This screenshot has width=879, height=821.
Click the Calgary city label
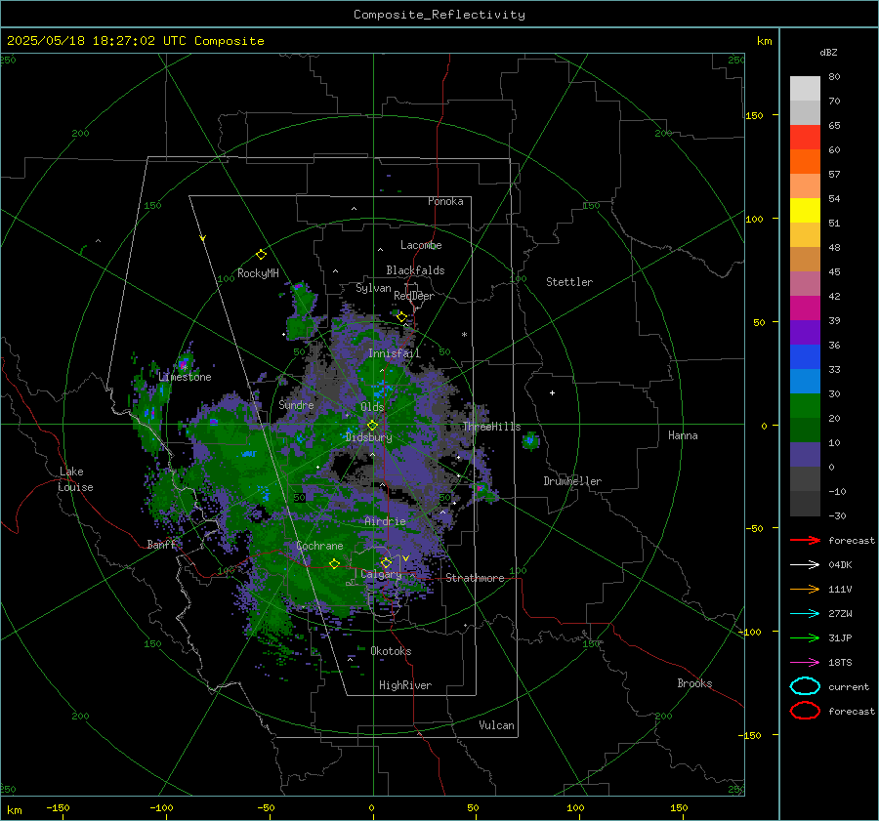coord(381,574)
